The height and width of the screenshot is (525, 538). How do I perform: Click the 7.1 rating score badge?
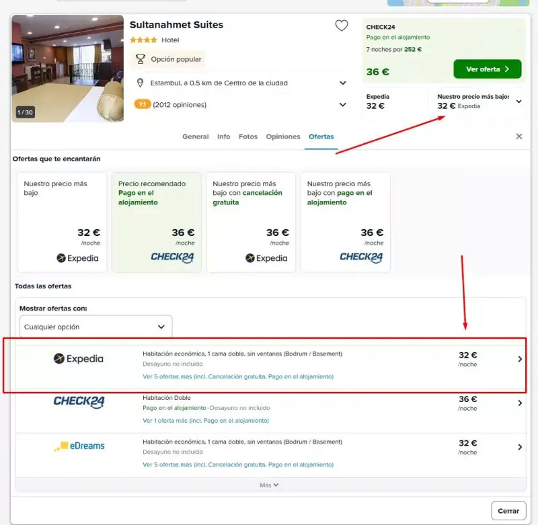[142, 104]
